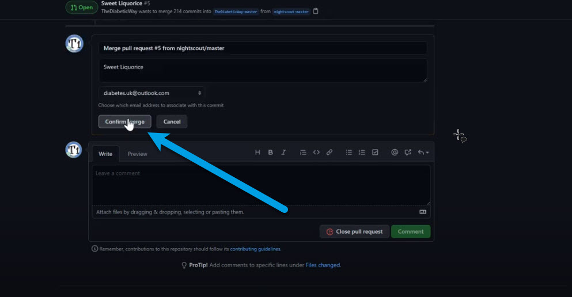Switch to the Preview tab

click(138, 154)
